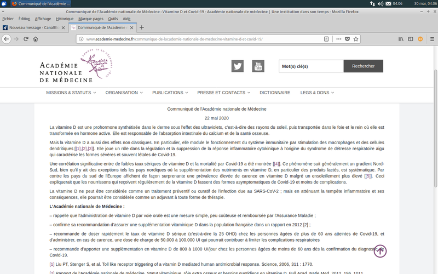Expand the Missions & Statuts dropdown

point(71,93)
